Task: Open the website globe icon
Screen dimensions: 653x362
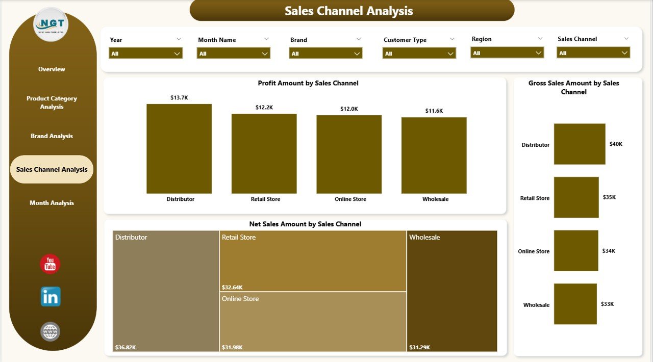Action: 50,332
